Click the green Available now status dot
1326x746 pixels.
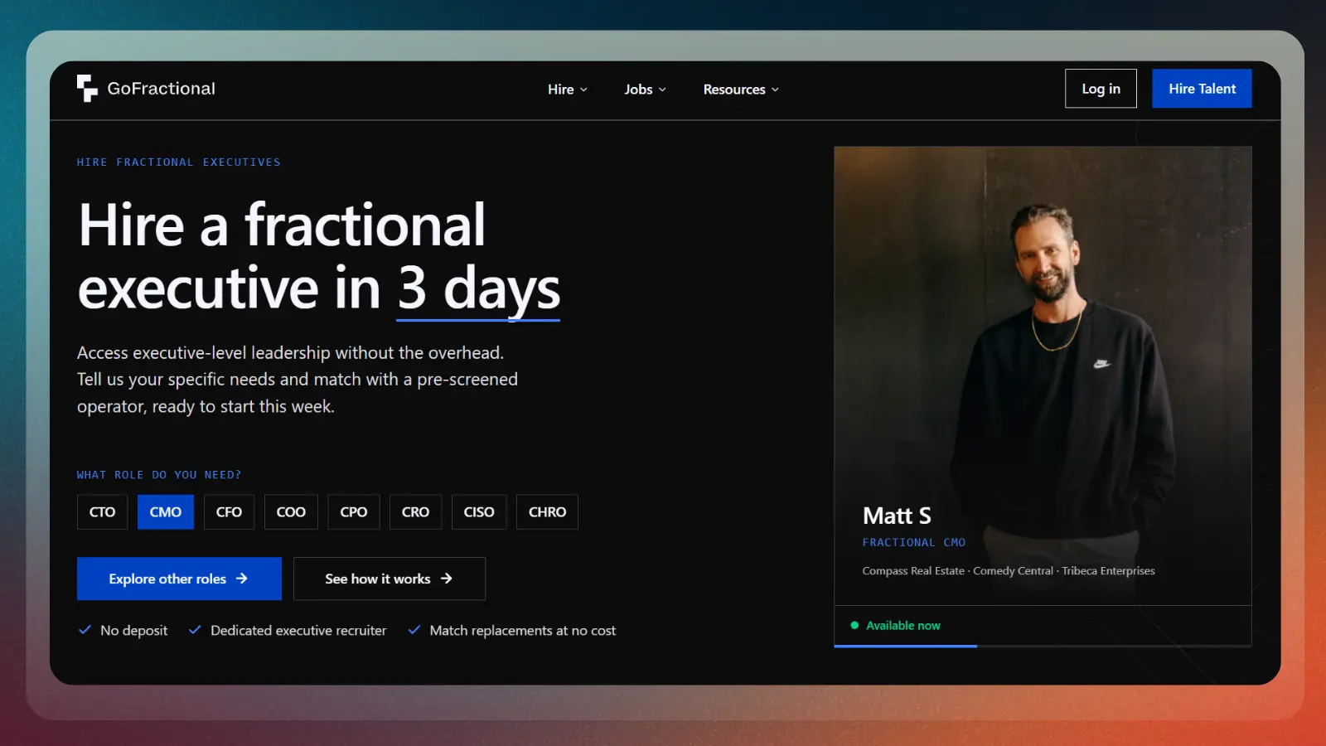854,626
